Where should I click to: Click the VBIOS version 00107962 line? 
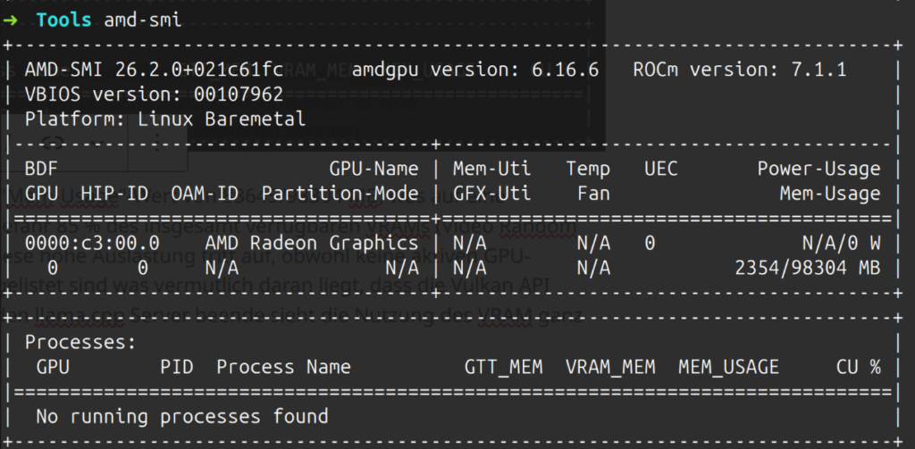154,94
